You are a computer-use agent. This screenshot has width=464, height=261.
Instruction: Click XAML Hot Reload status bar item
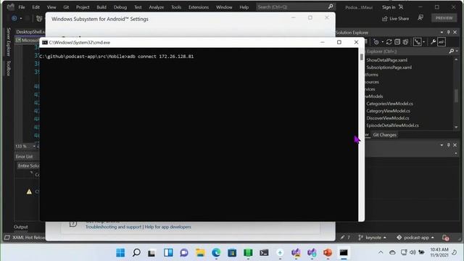click(x=25, y=238)
